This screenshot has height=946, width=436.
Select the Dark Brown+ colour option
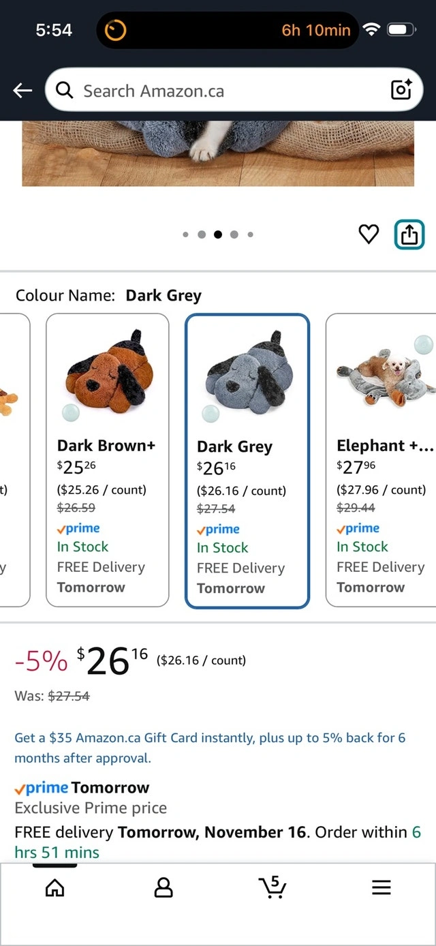(107, 459)
